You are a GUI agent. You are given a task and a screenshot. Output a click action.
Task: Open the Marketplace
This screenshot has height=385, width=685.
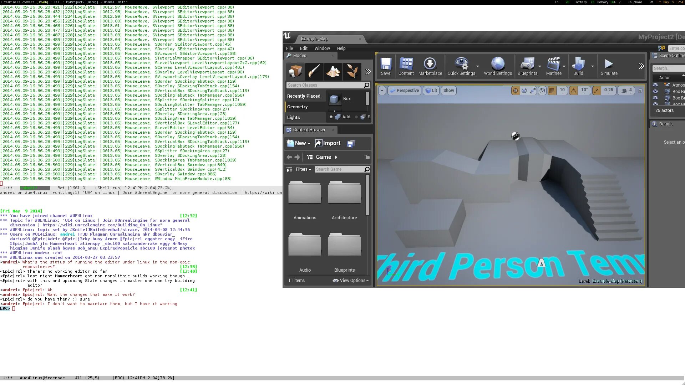430,66
